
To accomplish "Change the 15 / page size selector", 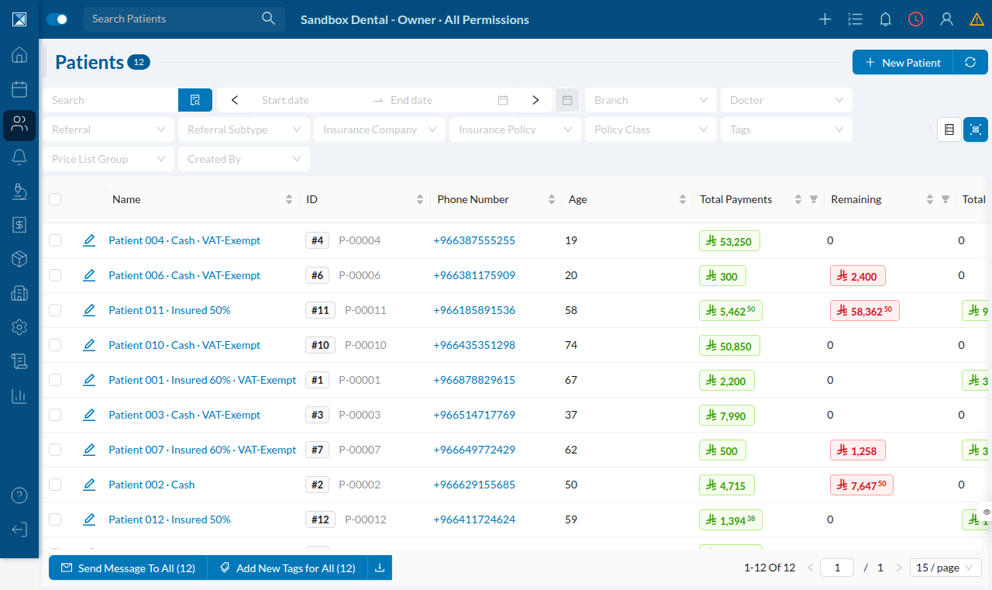I will point(945,568).
